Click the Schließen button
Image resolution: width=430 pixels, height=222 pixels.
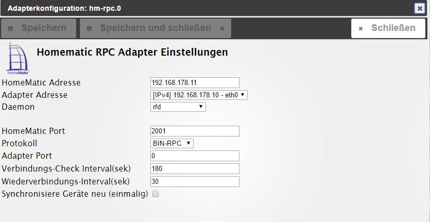[388, 28]
